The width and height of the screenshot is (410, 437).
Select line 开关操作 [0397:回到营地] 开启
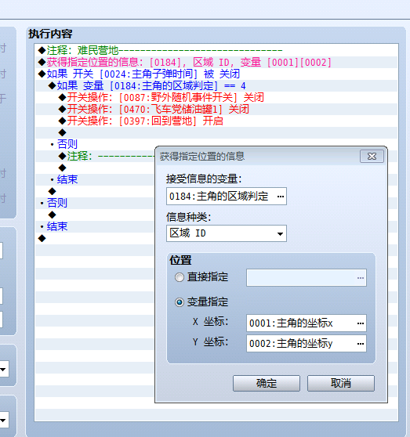216,121
